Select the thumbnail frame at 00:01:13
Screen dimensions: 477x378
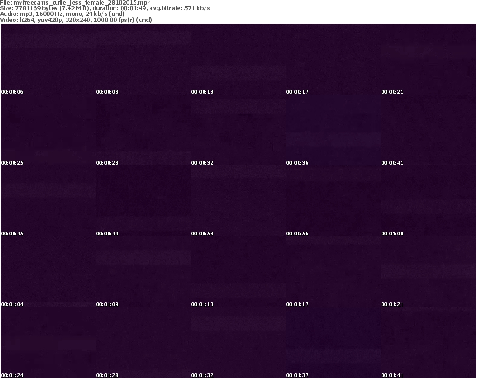(x=238, y=272)
